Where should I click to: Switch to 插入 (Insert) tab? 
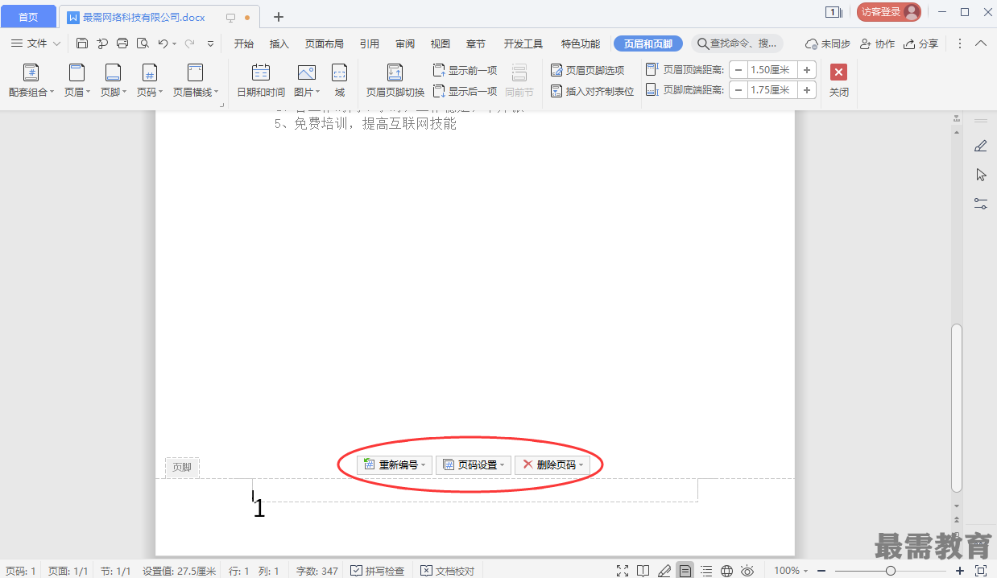point(279,43)
